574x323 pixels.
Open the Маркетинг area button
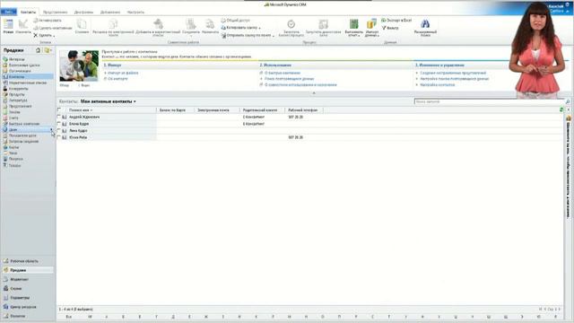(x=19, y=279)
